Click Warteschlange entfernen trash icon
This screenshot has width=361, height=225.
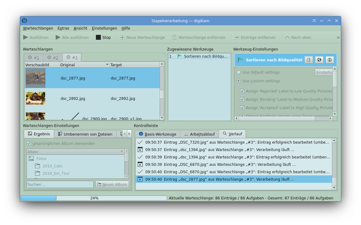click(x=174, y=37)
